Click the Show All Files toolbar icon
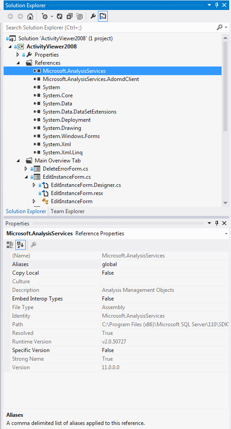 click(79, 17)
